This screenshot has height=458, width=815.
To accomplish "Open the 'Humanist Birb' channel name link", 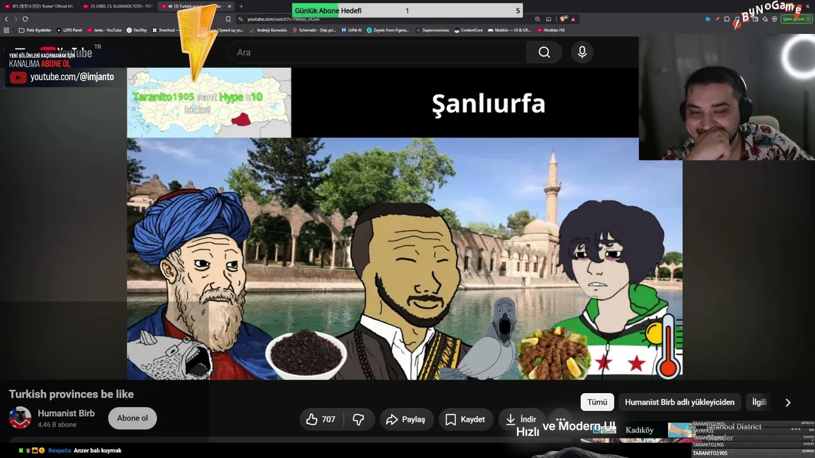I will pyautogui.click(x=66, y=413).
